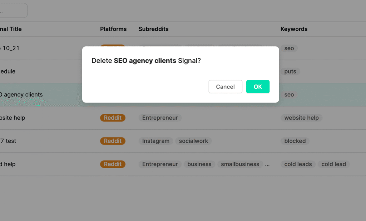This screenshot has width=366, height=221.
Task: Expand the ellipsis after smallbusiness tag
Action: [x=267, y=165]
